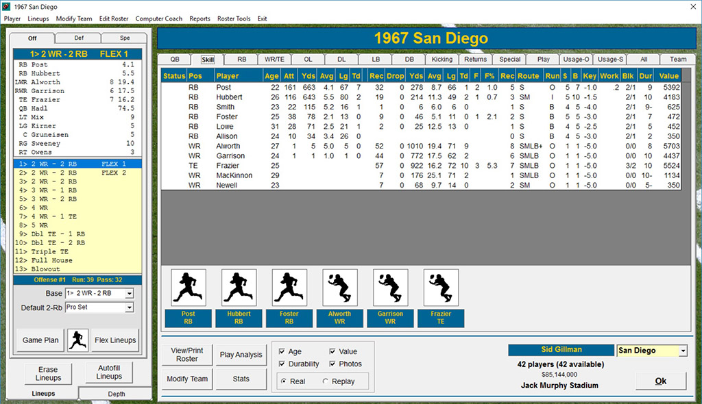Viewport: 702px width, 404px height.
Task: Click the application icon in title bar
Action: coord(7,6)
